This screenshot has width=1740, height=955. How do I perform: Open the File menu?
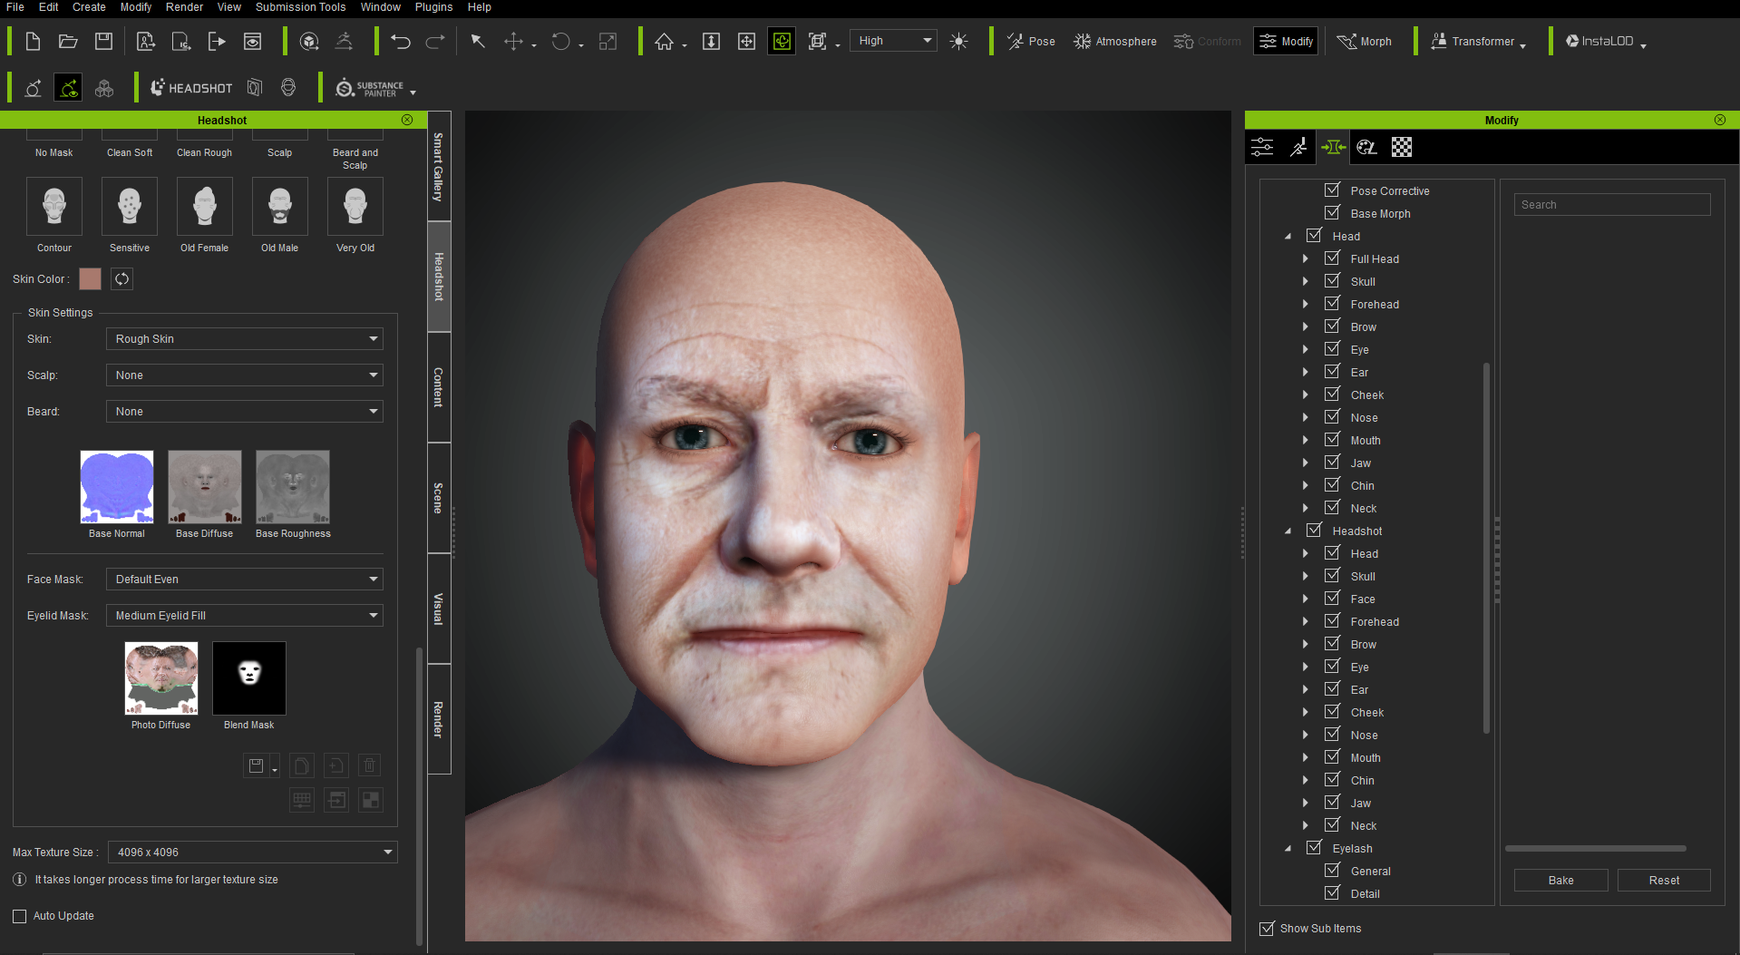(15, 7)
